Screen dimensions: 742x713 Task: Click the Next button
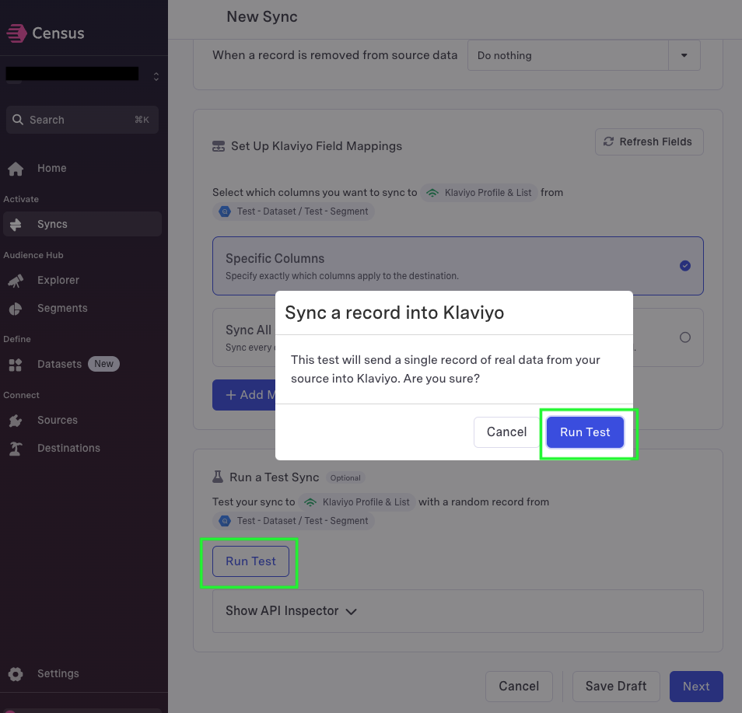coord(696,686)
